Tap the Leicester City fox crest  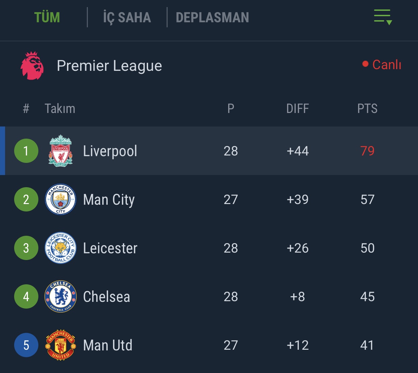pyautogui.click(x=61, y=248)
